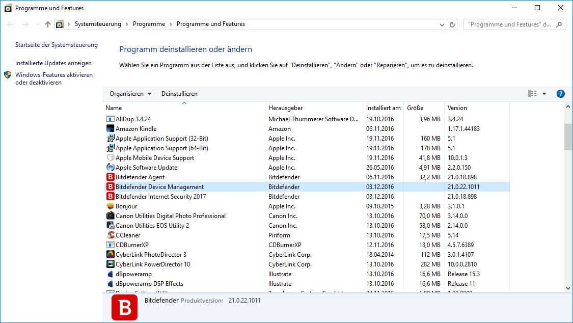
Task: Click the 282 MB size cell
Action: point(430,264)
